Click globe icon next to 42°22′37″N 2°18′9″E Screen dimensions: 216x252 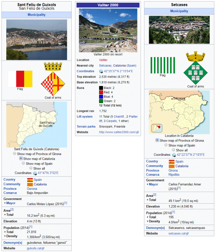coord(174,155)
